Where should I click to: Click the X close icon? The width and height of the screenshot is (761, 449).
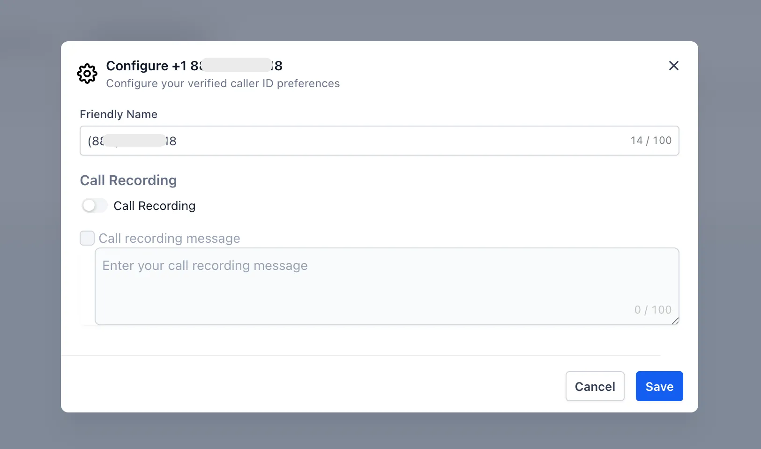673,66
